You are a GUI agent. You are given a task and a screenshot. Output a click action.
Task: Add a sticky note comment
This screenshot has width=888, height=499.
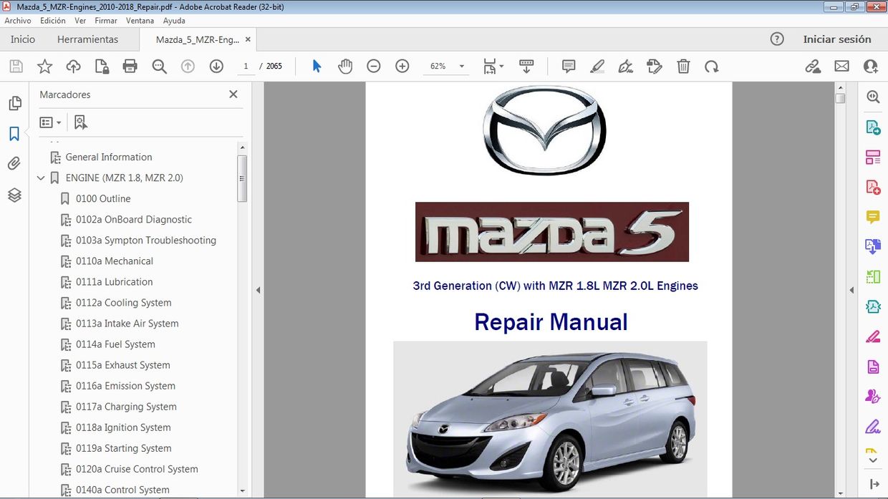point(568,66)
